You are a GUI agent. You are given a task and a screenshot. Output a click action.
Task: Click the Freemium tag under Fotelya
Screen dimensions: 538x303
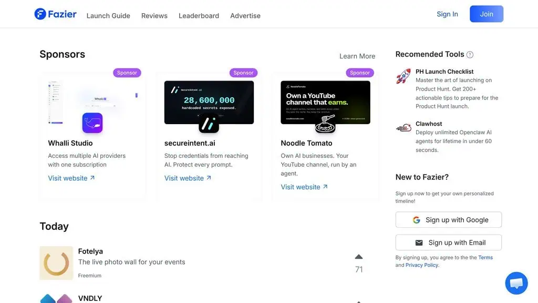89,276
